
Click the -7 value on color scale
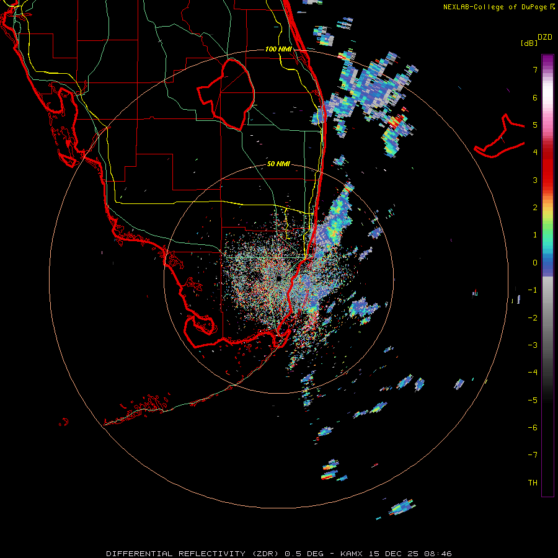click(x=533, y=455)
